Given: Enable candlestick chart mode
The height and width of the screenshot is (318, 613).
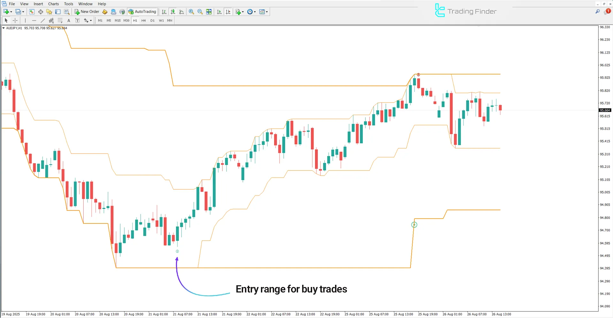Looking at the screenshot, I should tap(173, 12).
